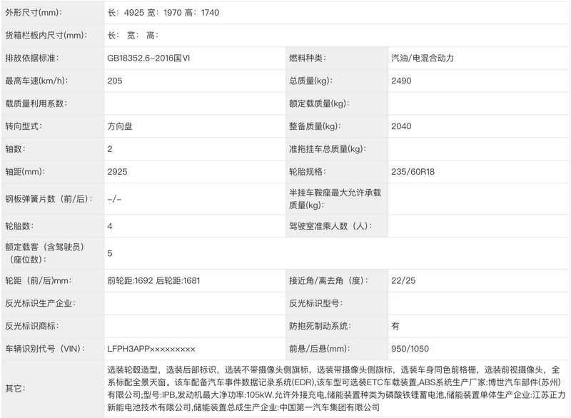Select the 反光标识商标 label
The image size is (571, 418).
32,326
